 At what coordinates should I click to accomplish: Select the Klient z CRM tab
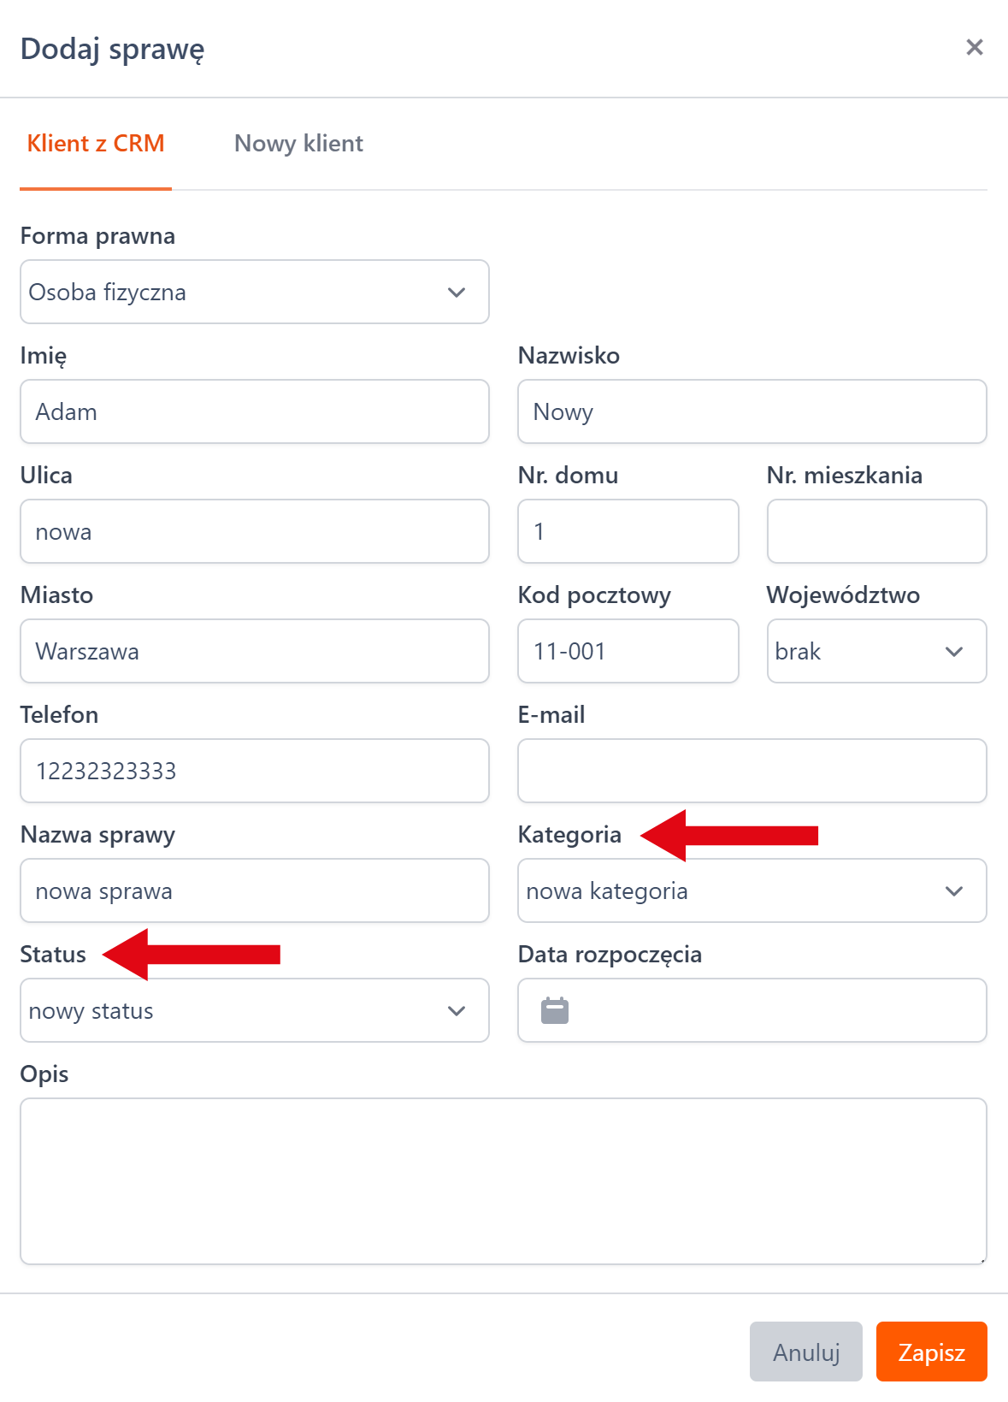96,144
